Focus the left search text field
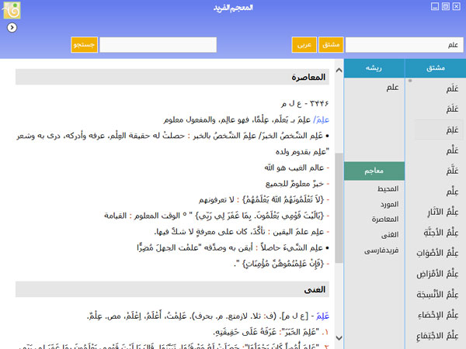The image size is (466, 349). pyautogui.click(x=158, y=45)
